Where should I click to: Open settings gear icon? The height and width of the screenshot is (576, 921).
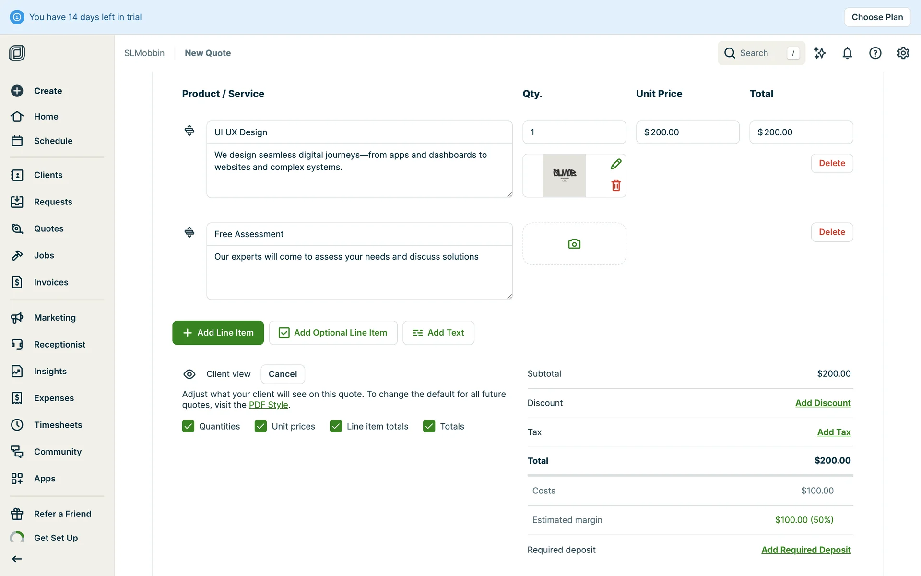(903, 53)
